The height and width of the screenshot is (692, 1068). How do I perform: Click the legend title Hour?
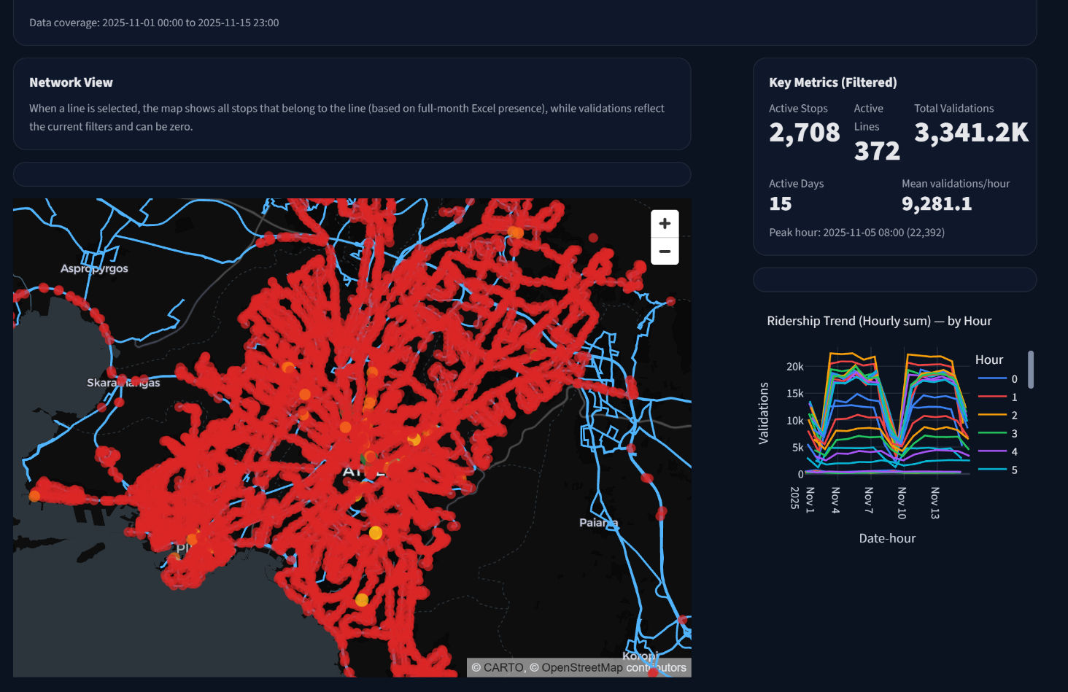pos(988,359)
